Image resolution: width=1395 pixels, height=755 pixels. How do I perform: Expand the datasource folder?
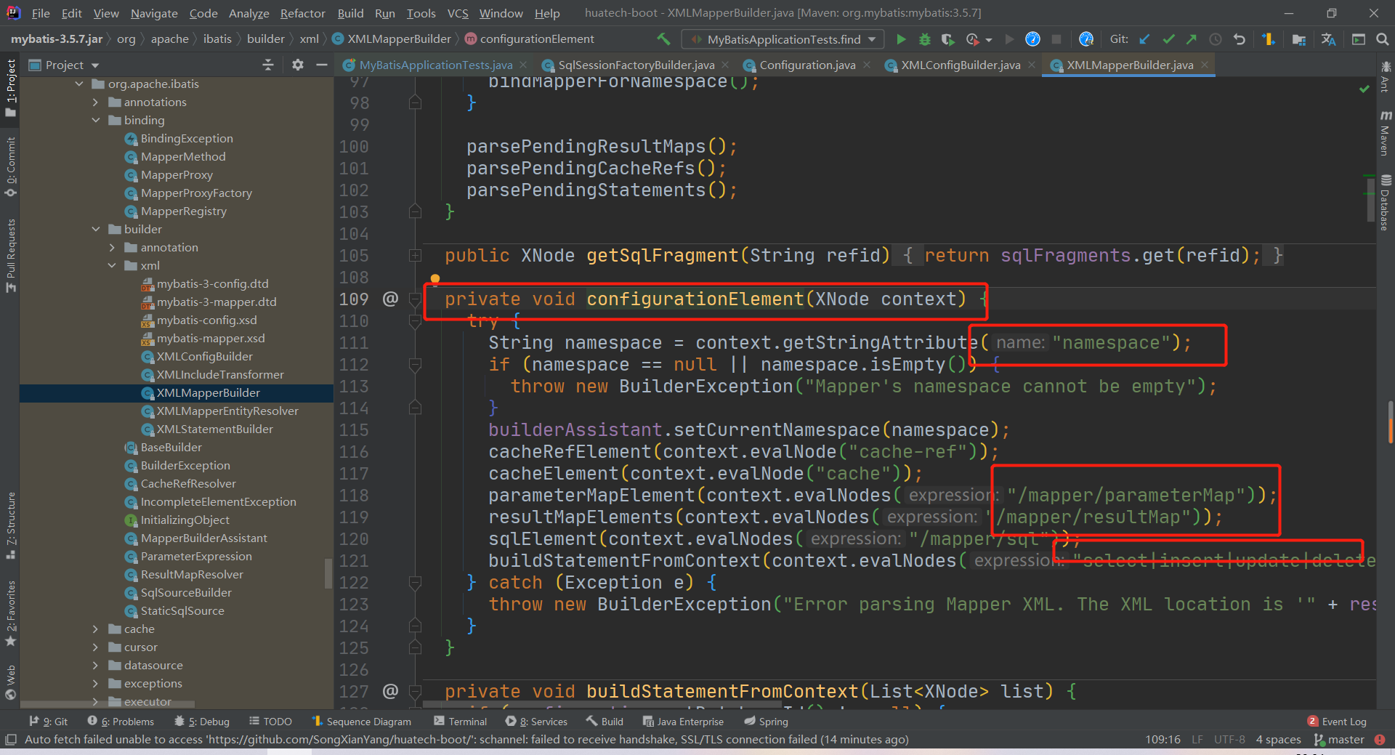pyautogui.click(x=95, y=666)
